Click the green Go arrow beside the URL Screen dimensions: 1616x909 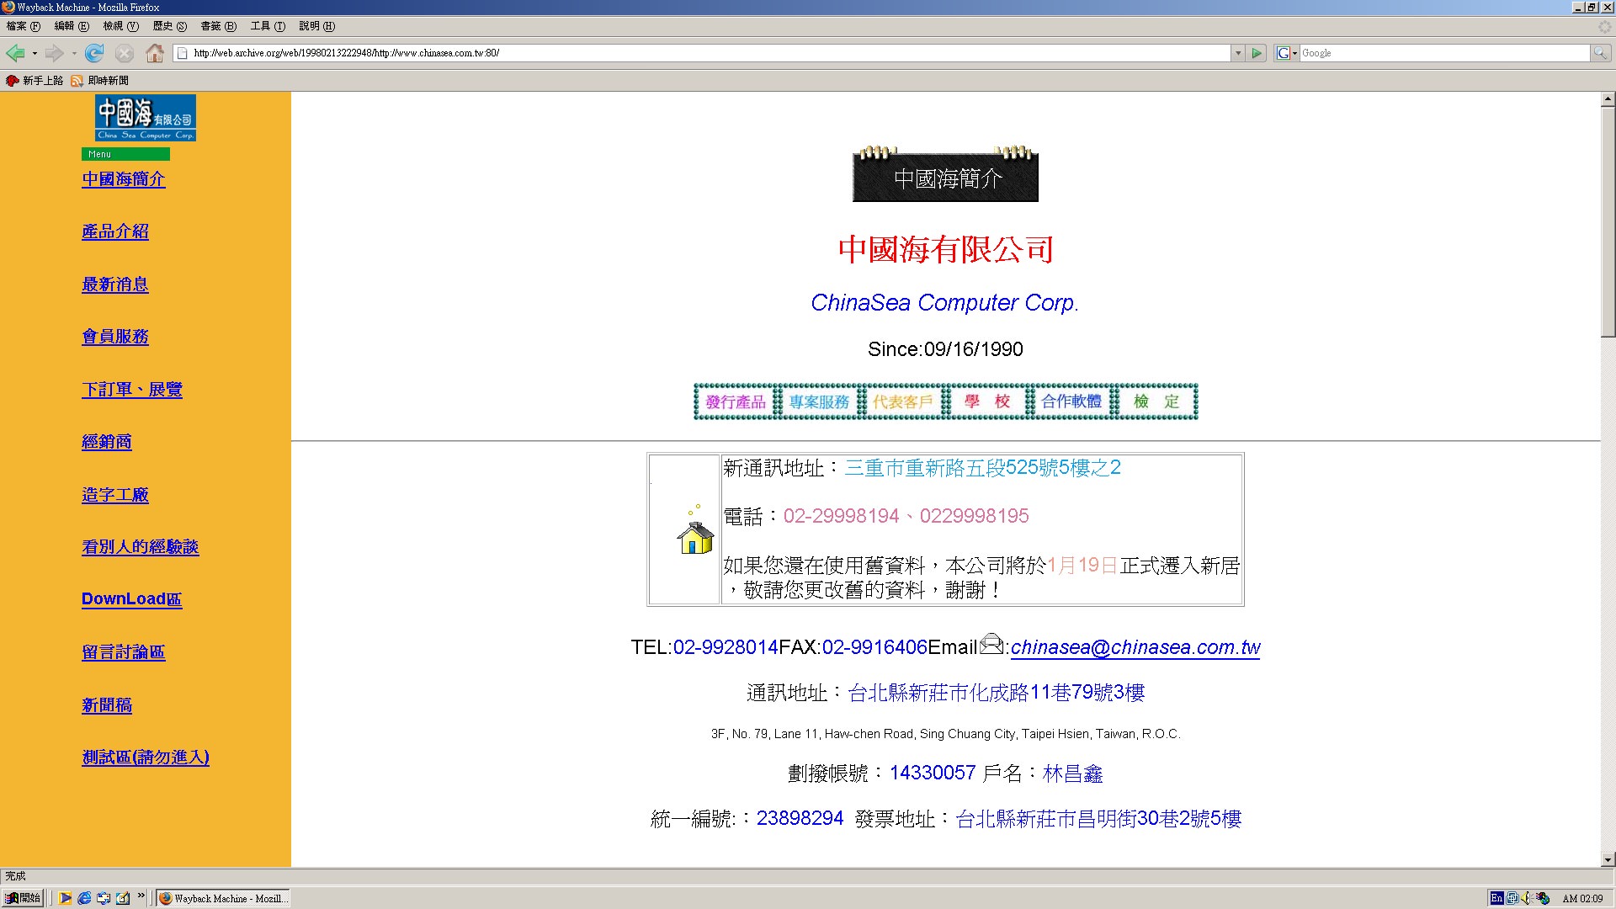(1257, 53)
